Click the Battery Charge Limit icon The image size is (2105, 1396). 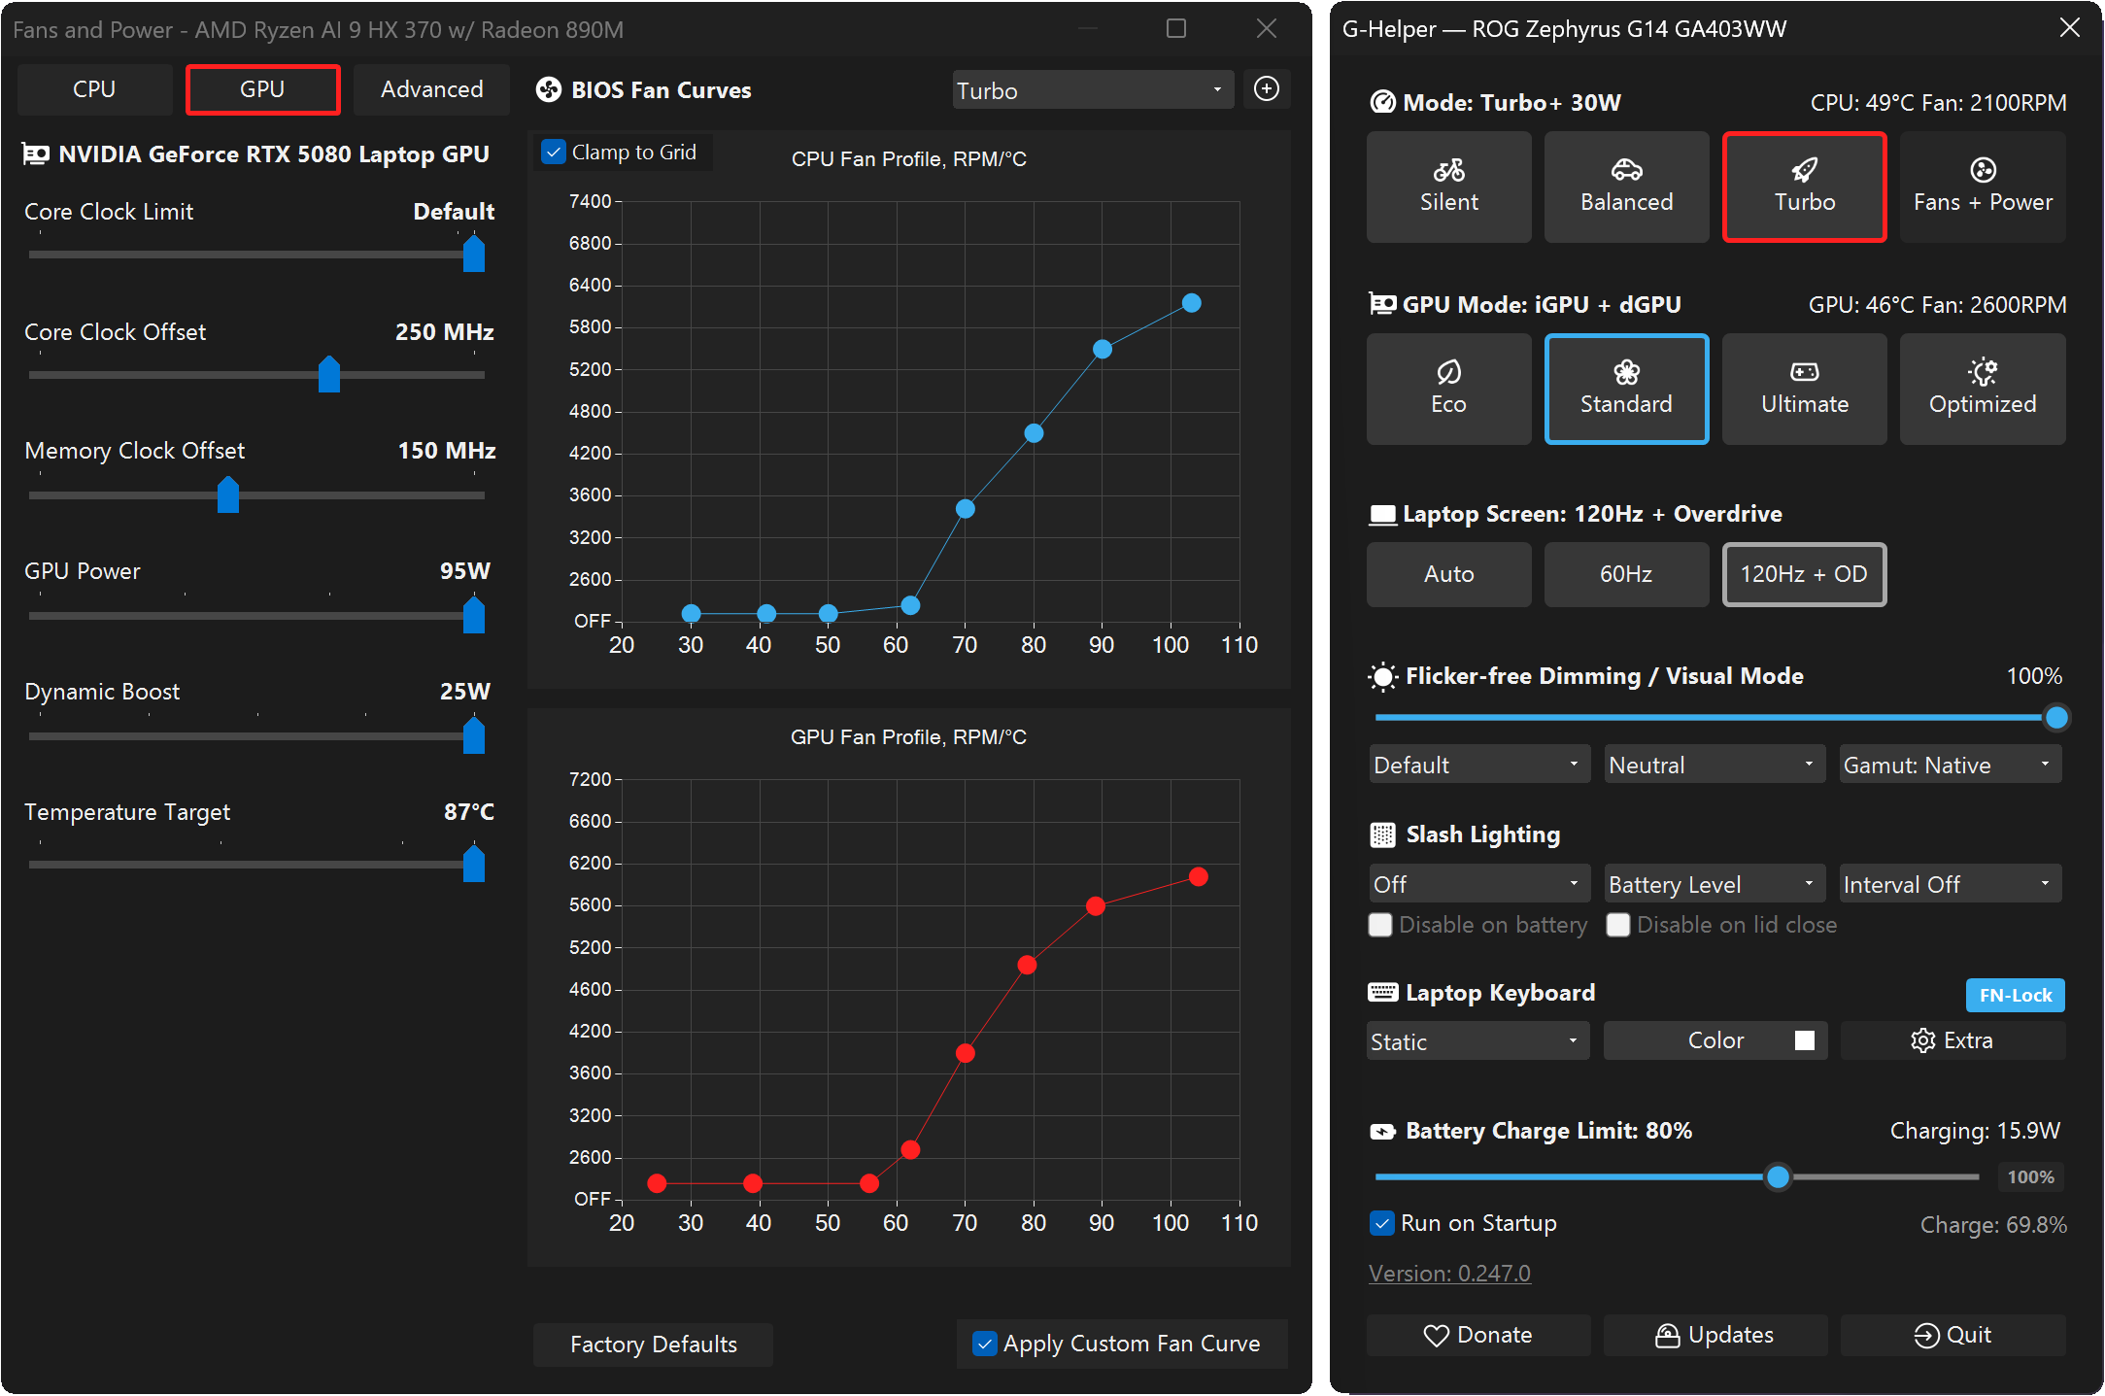click(x=1383, y=1131)
